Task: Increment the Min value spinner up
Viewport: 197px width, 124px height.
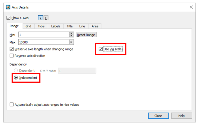Action: [x=71, y=33]
